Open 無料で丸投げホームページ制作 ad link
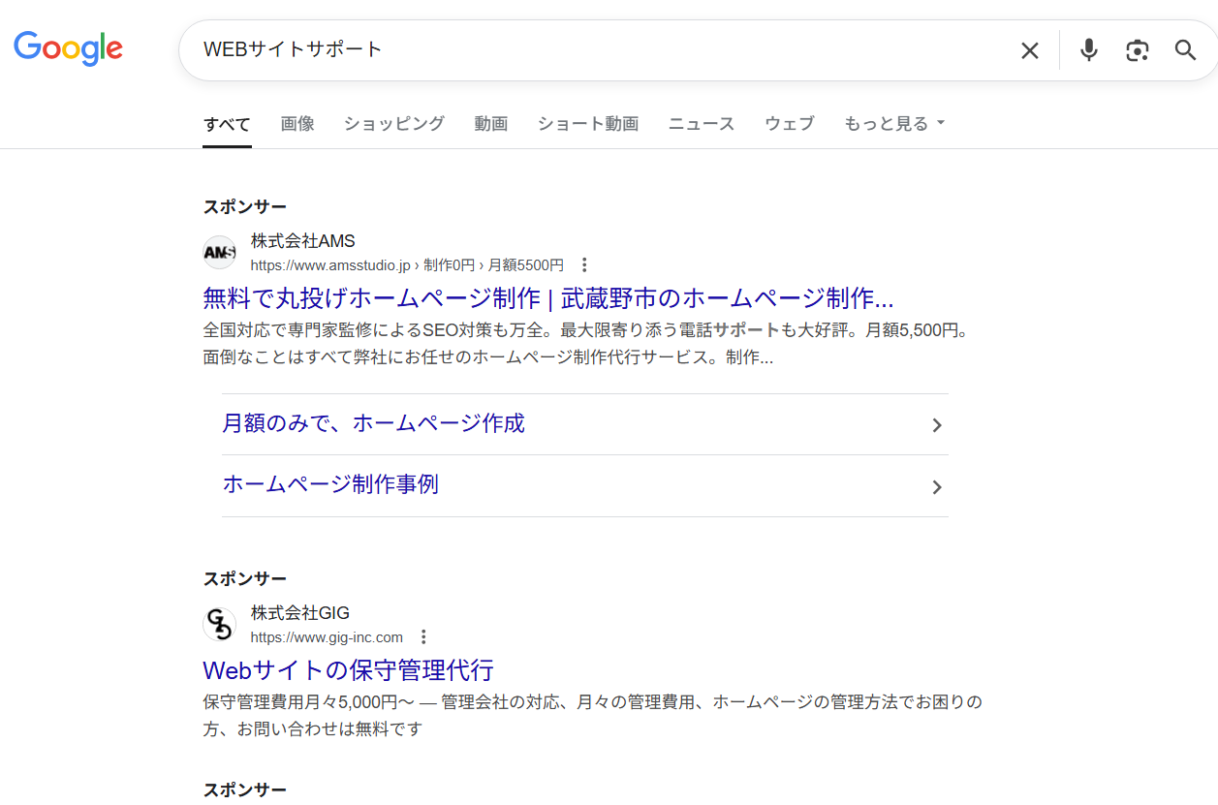The image size is (1218, 805). (x=547, y=297)
